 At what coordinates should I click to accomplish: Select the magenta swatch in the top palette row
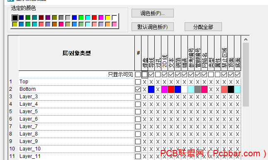[101, 18]
